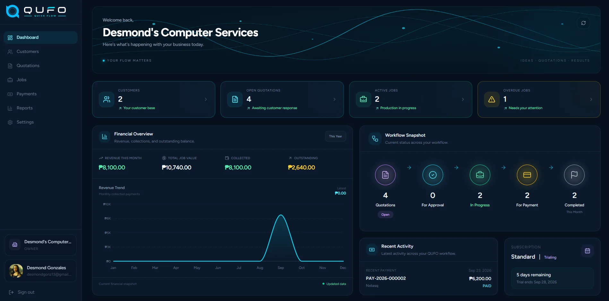Expand the Customers card chevron arrow

206,99
